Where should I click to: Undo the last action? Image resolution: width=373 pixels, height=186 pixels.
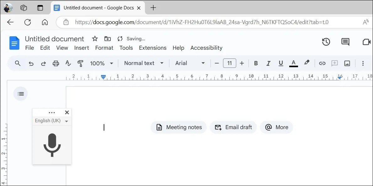(x=31, y=63)
